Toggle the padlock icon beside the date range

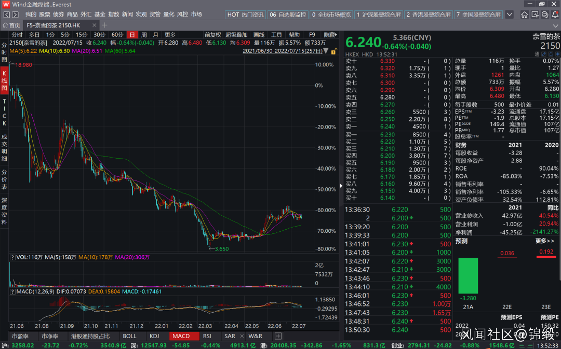[333, 51]
